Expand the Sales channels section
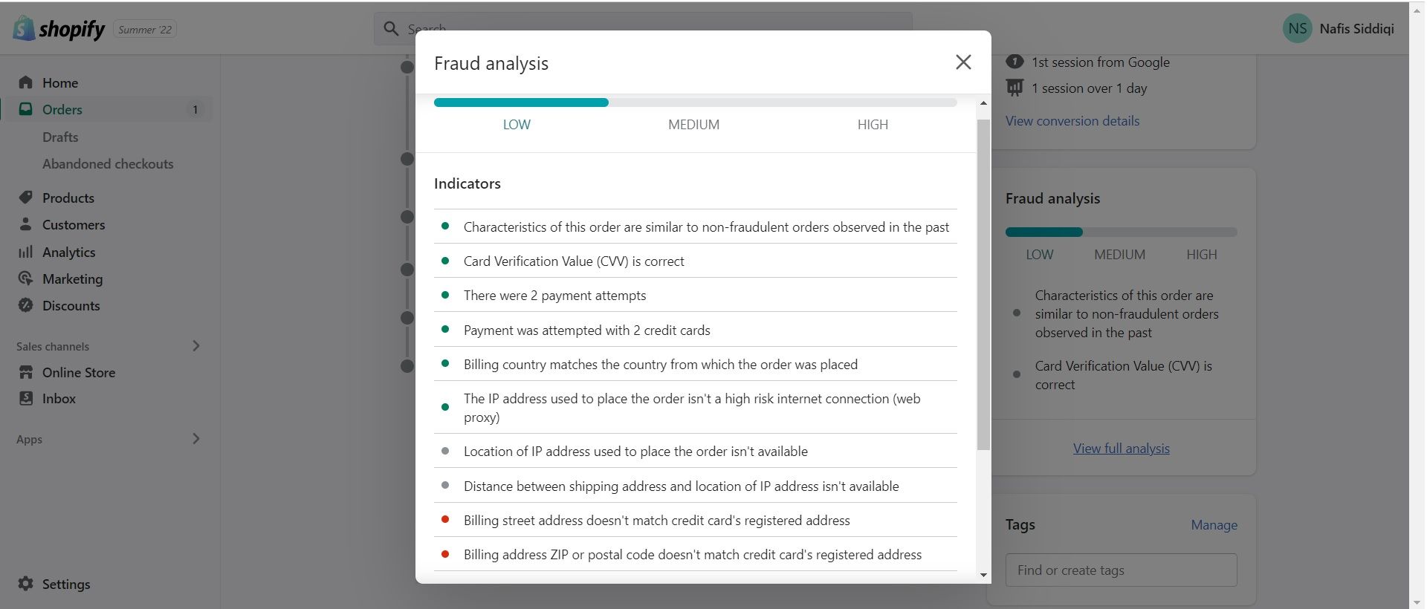The height and width of the screenshot is (609, 1427). [196, 346]
